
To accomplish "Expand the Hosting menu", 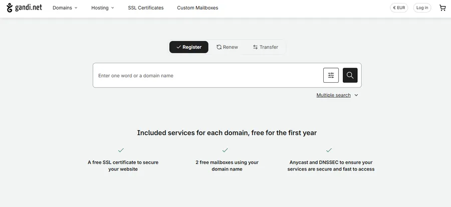I will click(103, 8).
